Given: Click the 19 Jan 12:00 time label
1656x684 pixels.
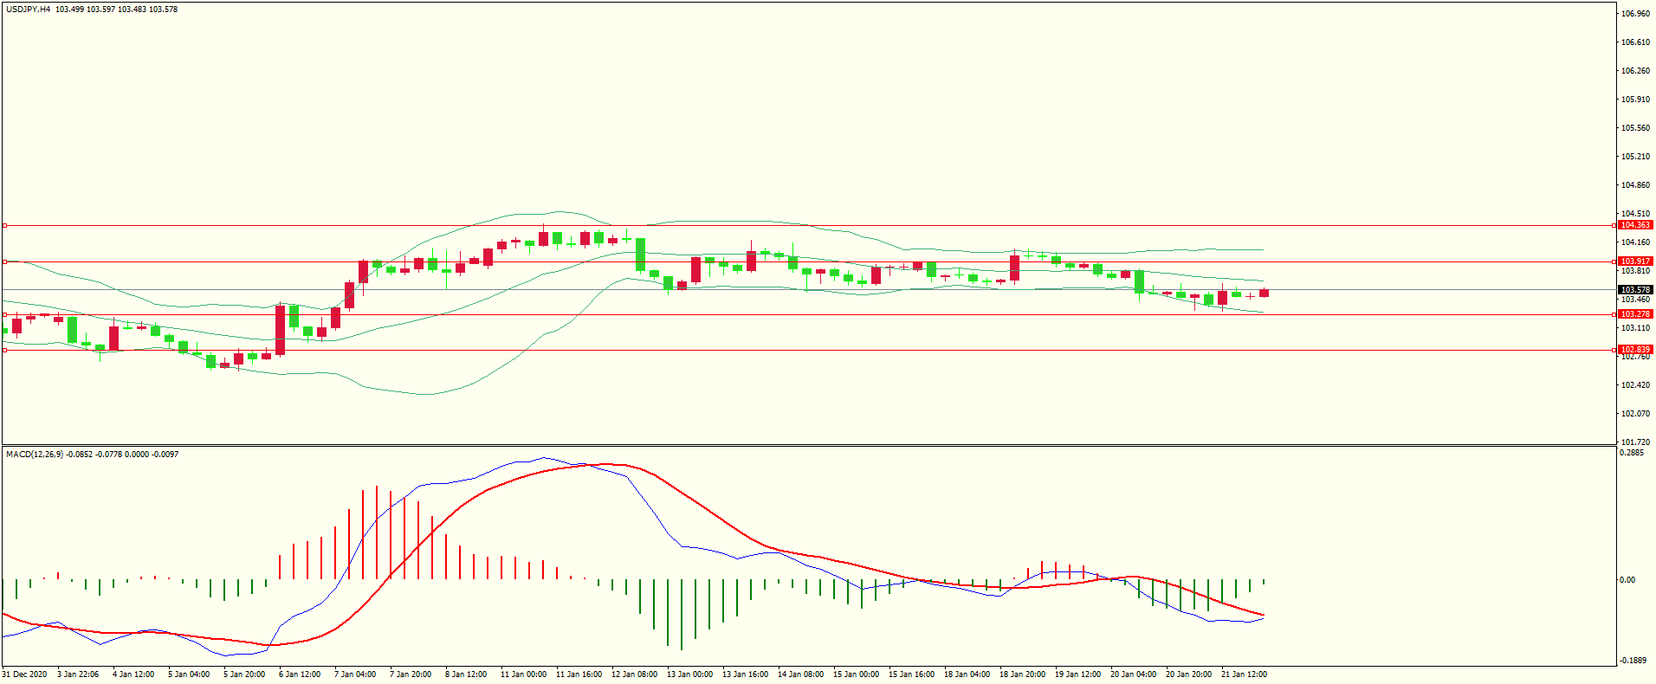Looking at the screenshot, I should [1077, 674].
